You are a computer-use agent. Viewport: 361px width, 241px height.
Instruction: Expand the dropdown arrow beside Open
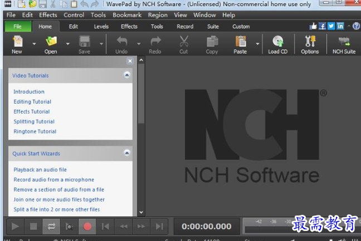(68, 43)
